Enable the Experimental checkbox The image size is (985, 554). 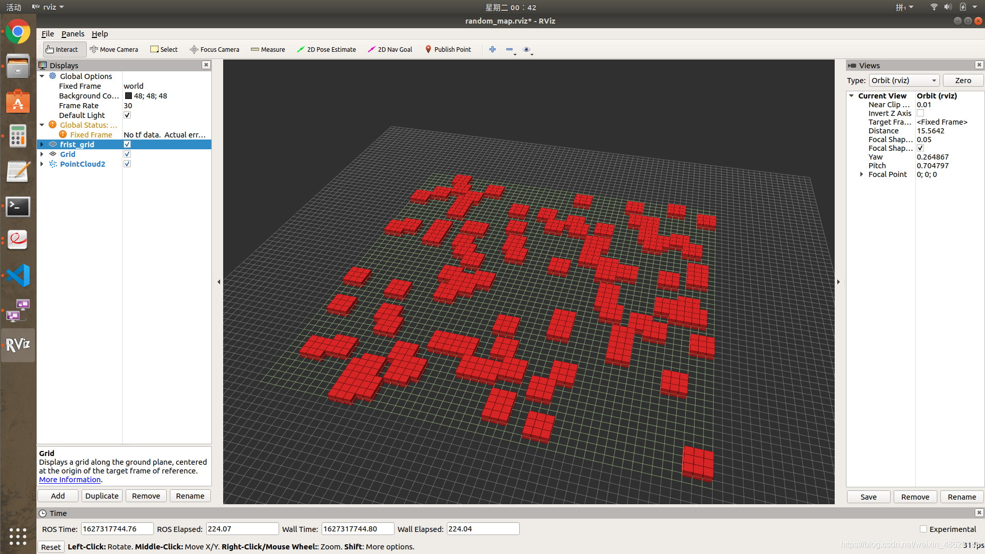pyautogui.click(x=923, y=529)
